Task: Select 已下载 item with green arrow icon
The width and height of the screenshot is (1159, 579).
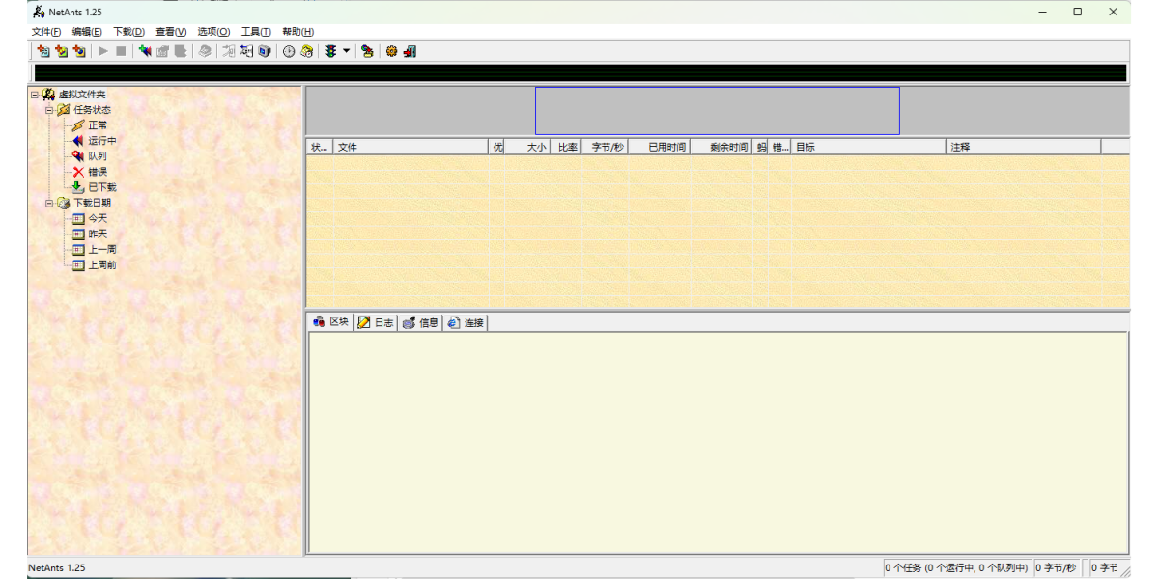Action: pyautogui.click(x=101, y=187)
